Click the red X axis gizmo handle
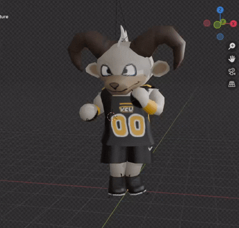Screen dimensions: 239x228 point(233,24)
